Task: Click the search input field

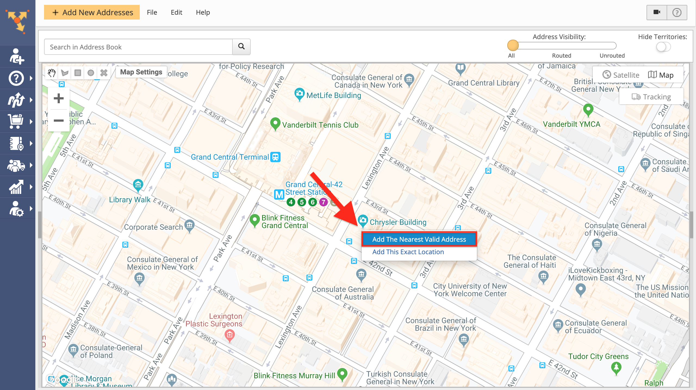Action: (x=139, y=46)
